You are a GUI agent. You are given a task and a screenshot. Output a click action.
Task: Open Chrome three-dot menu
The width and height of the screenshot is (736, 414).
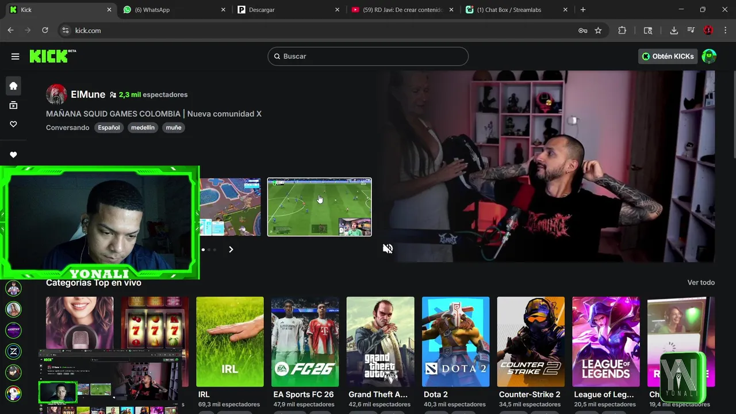click(x=724, y=30)
